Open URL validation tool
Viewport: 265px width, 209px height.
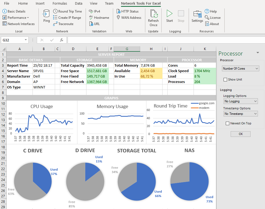95,24
